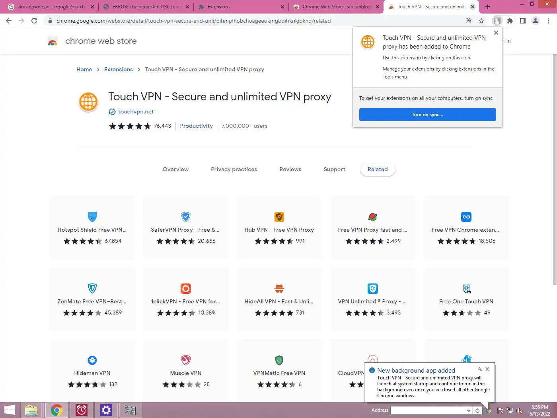Switch to the Privacy practices tab

pos(234,169)
